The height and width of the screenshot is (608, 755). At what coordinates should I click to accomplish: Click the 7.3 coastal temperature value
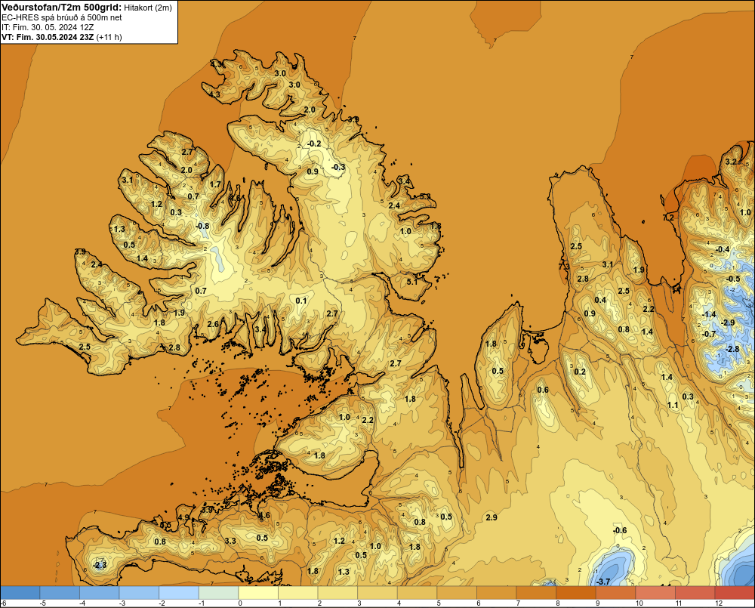(x=564, y=267)
